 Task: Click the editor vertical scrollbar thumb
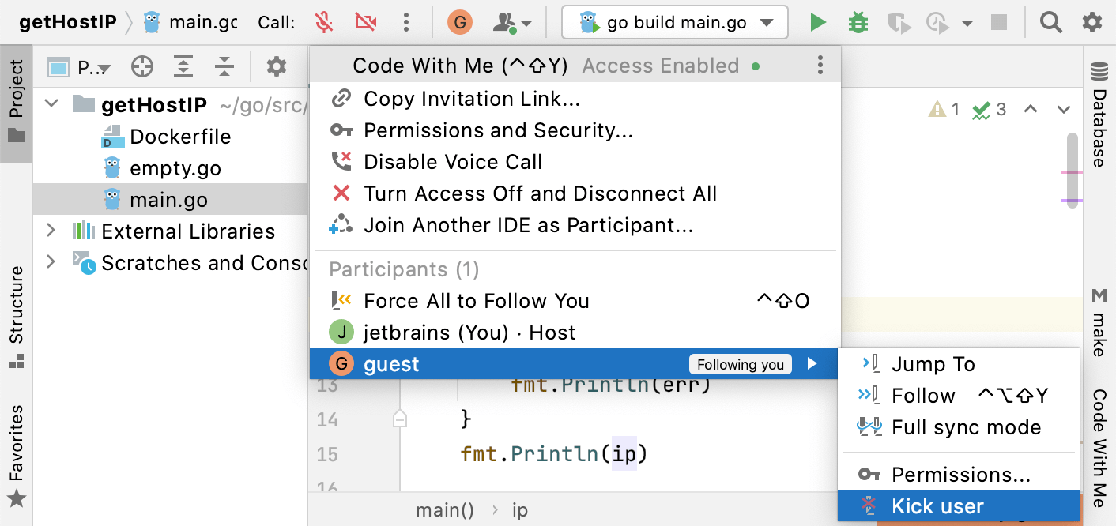(x=1072, y=170)
